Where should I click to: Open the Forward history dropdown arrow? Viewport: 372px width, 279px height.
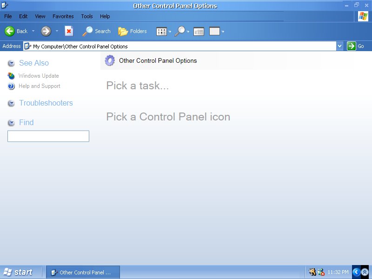pos(57,31)
